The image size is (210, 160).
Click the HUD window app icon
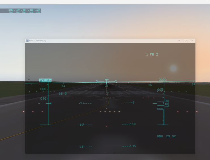coord(27,41)
